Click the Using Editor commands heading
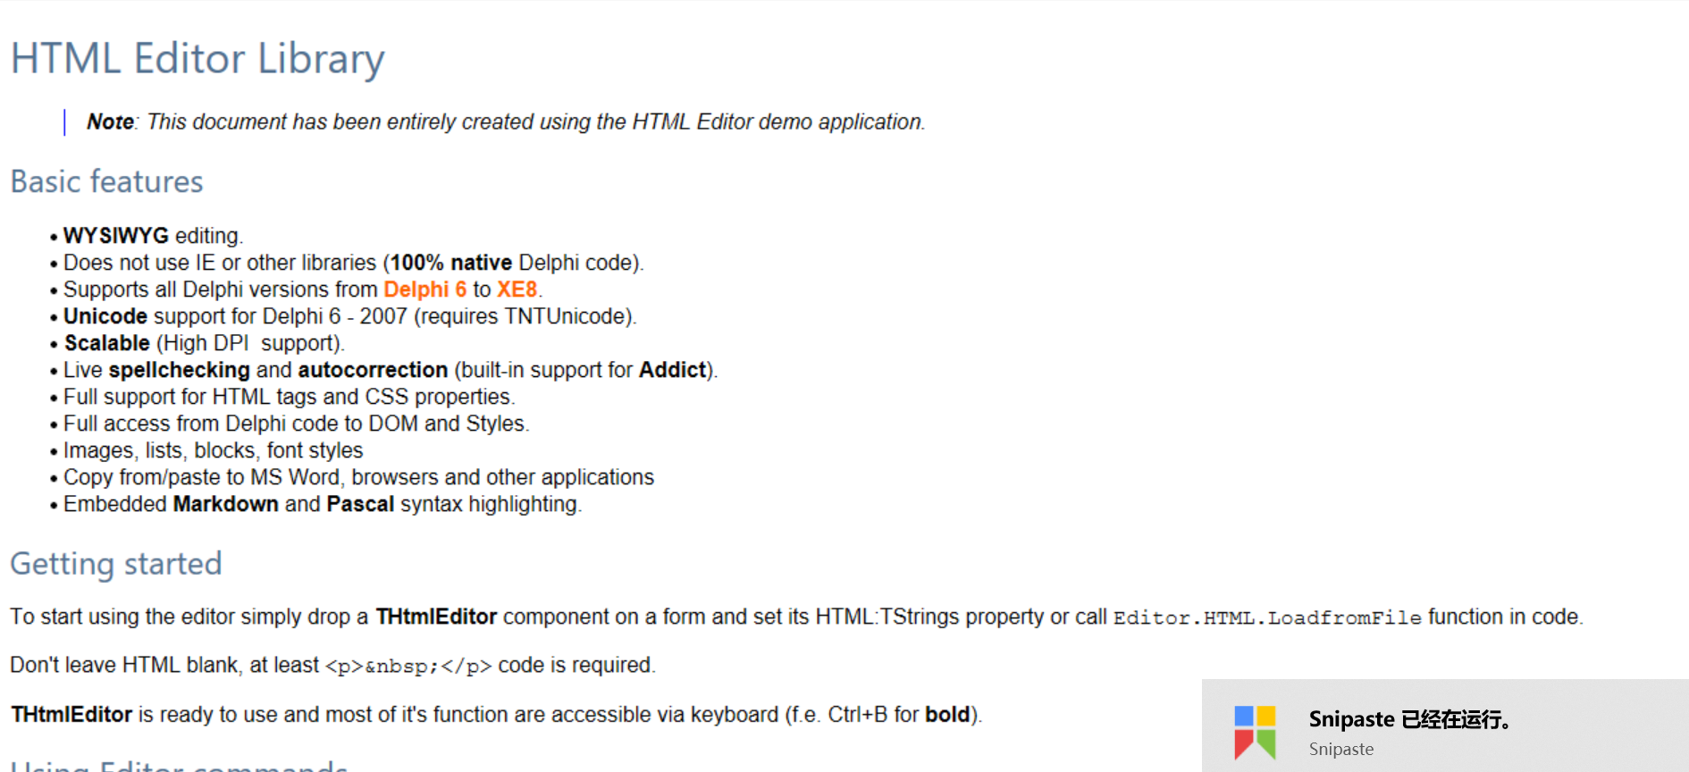Viewport: 1689px width, 772px height. click(x=179, y=767)
